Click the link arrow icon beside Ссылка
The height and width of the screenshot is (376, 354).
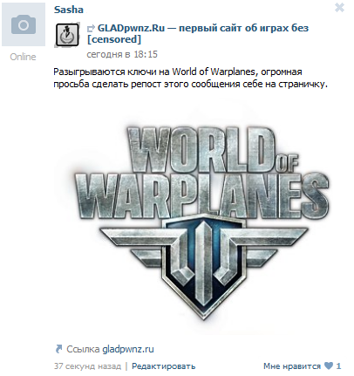(x=58, y=349)
